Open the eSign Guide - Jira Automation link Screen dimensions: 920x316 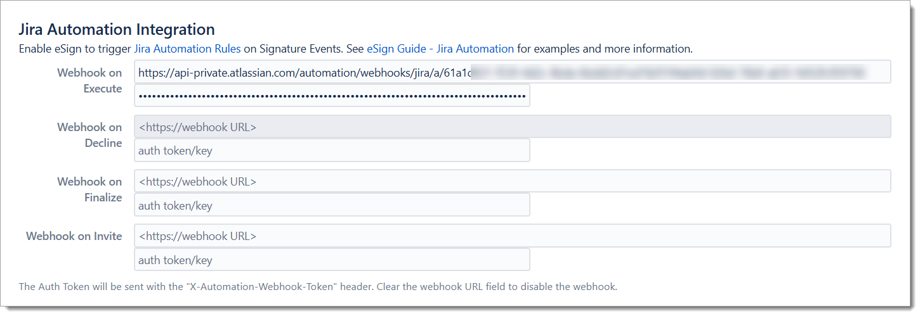point(440,49)
